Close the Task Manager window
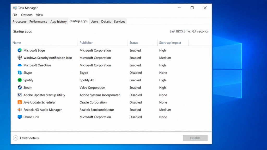This screenshot has width=267, height=150. click(205, 8)
